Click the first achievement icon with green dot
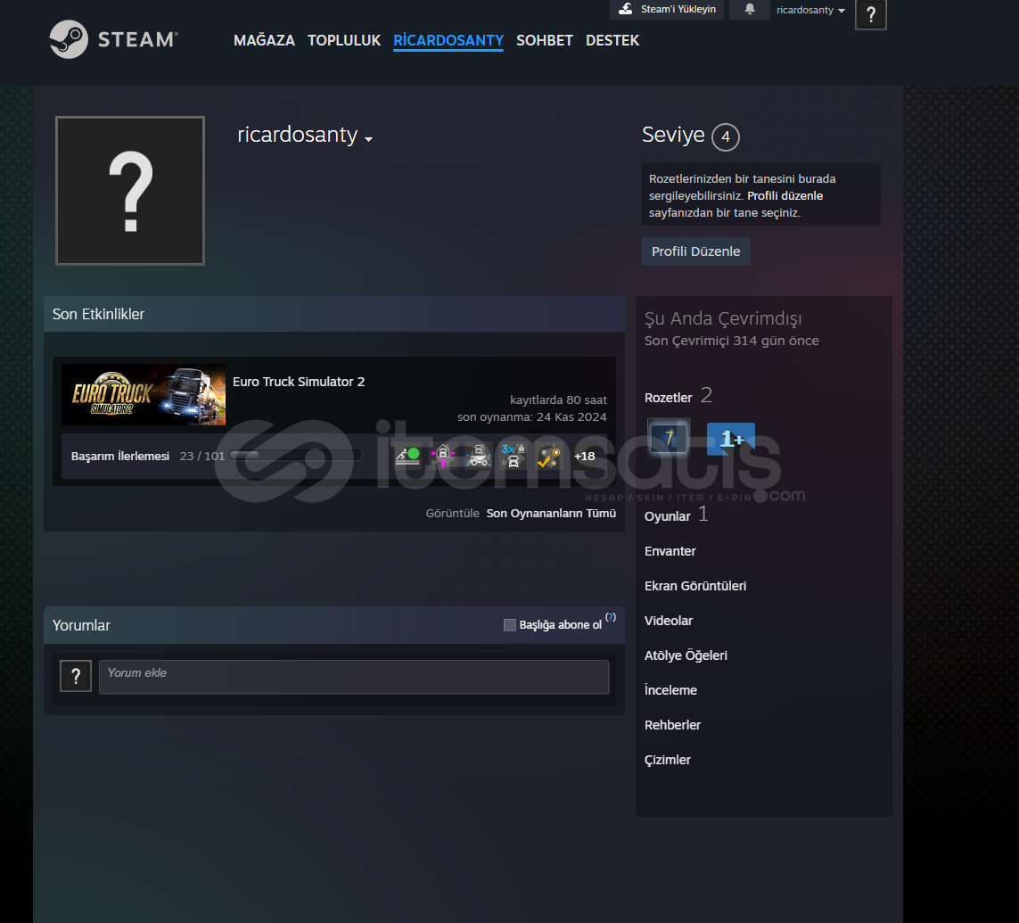Screen dimensions: 1019x923 pos(407,456)
